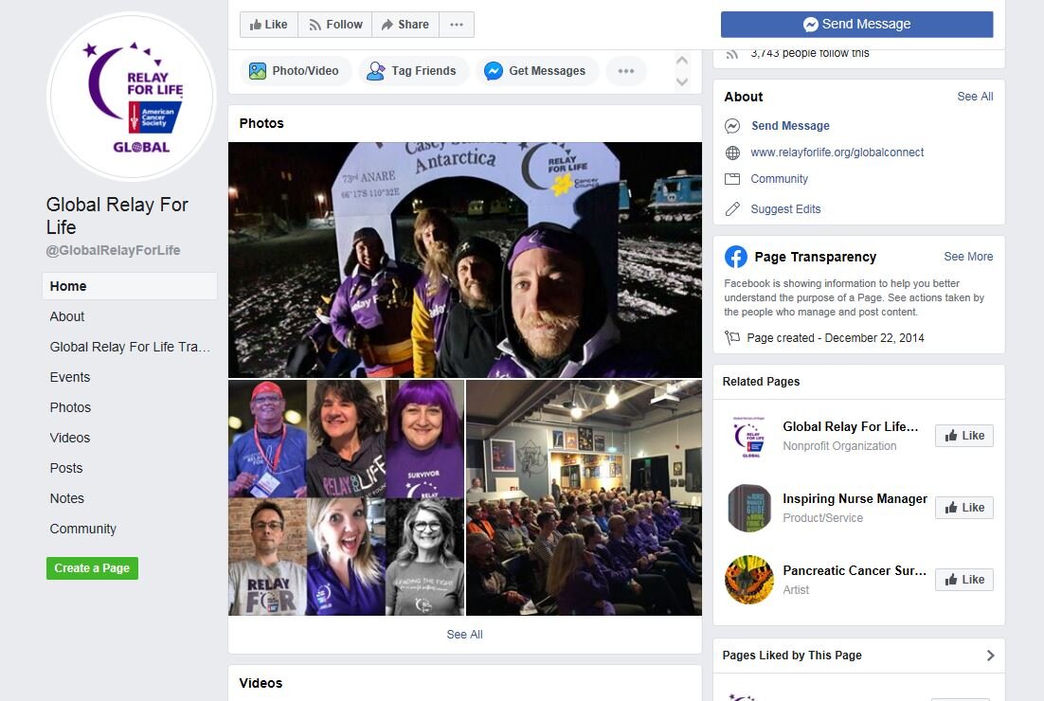Click the Page created - December 22, 2014 text
Viewport: 1044px width, 701px height.
pos(836,338)
